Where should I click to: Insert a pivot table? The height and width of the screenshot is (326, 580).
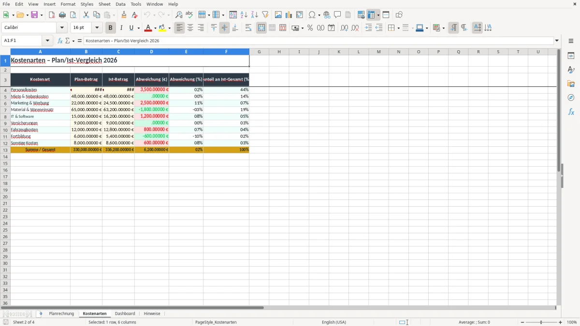[300, 15]
